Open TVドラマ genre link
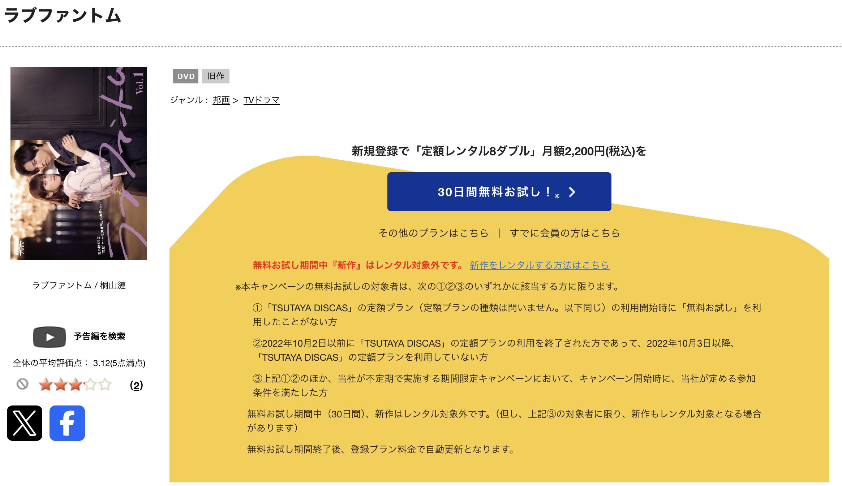This screenshot has height=486, width=842. click(262, 100)
